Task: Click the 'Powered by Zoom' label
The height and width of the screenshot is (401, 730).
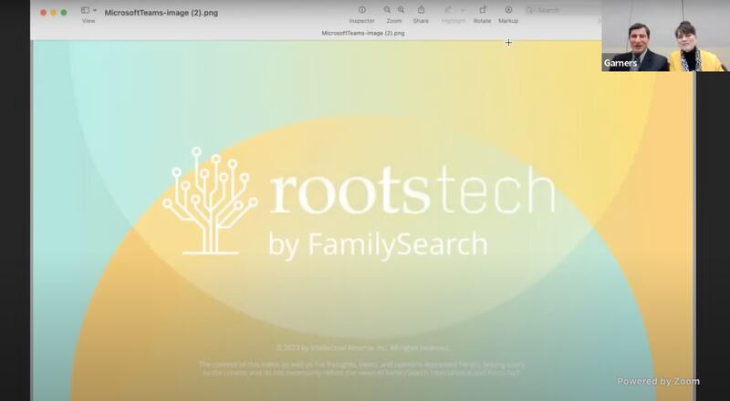Action: [658, 382]
